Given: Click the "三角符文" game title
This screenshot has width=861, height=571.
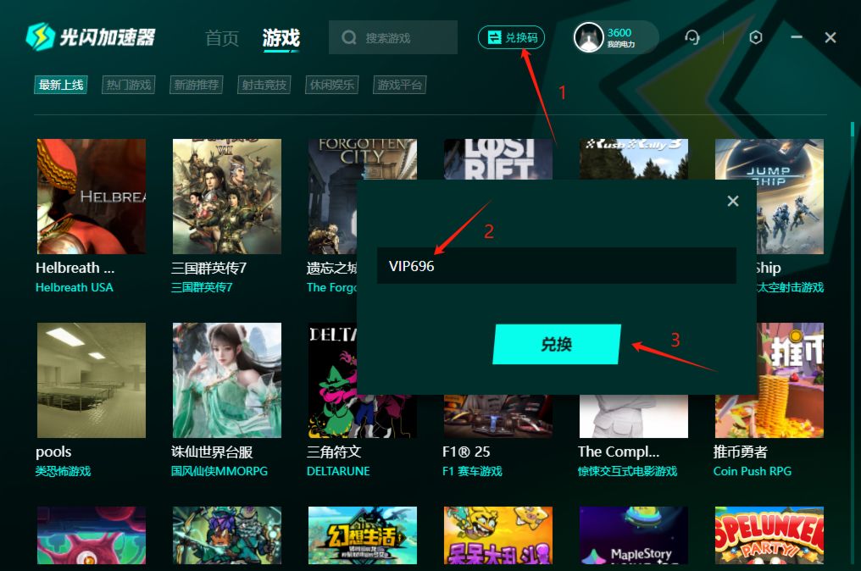Looking at the screenshot, I should tap(334, 452).
